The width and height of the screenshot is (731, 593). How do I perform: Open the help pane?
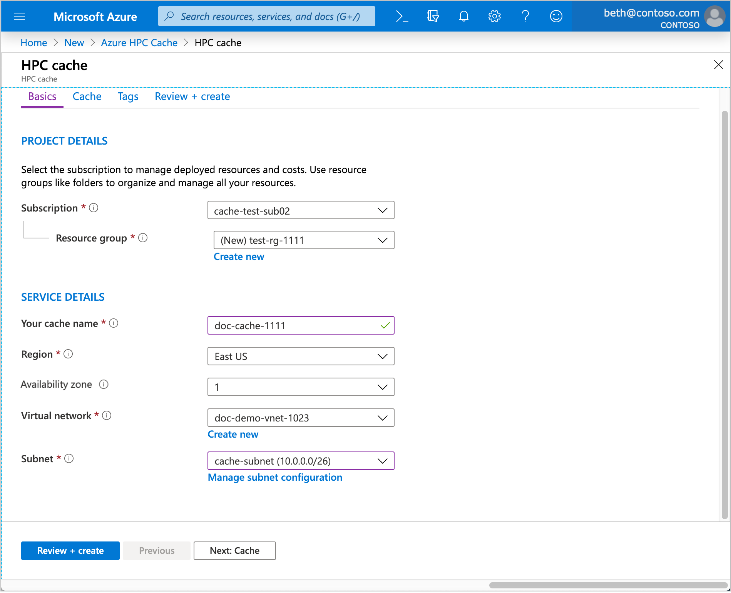click(x=525, y=16)
